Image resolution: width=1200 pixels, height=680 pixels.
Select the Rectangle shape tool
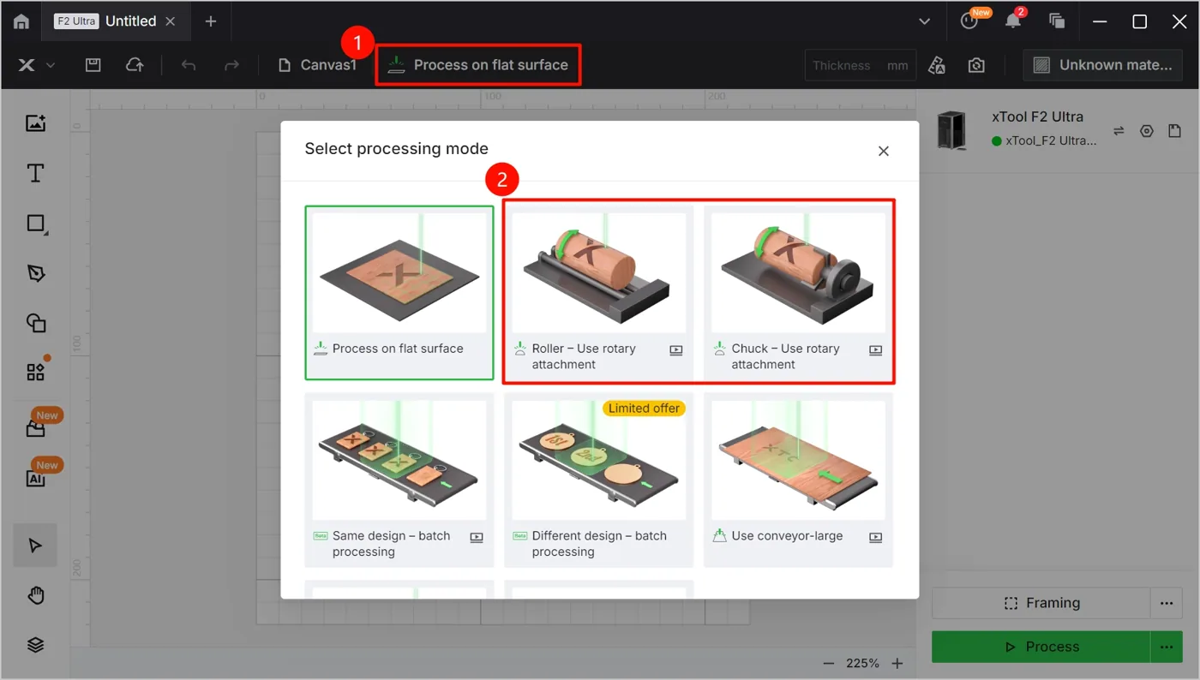(x=36, y=224)
